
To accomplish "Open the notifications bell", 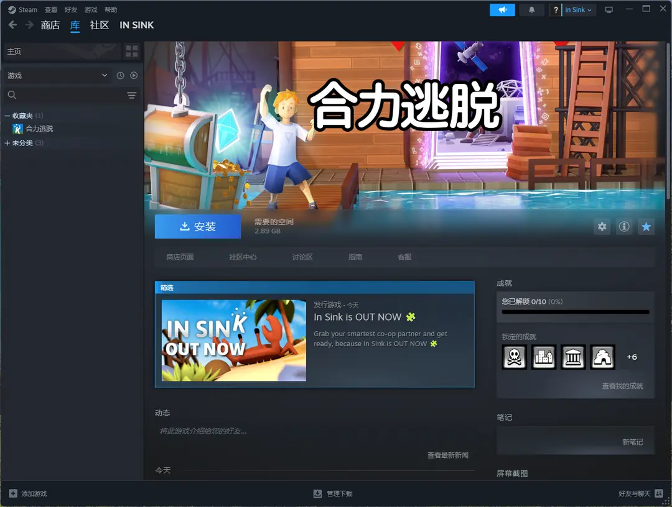I will 531,10.
